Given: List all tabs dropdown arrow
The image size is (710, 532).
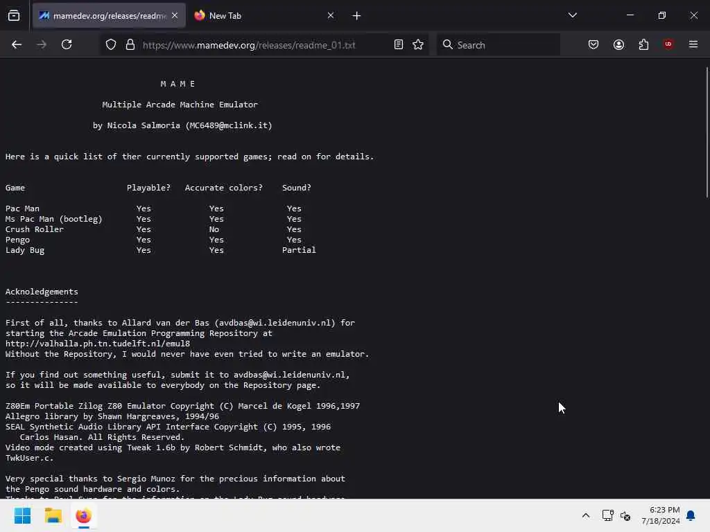Looking at the screenshot, I should point(572,15).
